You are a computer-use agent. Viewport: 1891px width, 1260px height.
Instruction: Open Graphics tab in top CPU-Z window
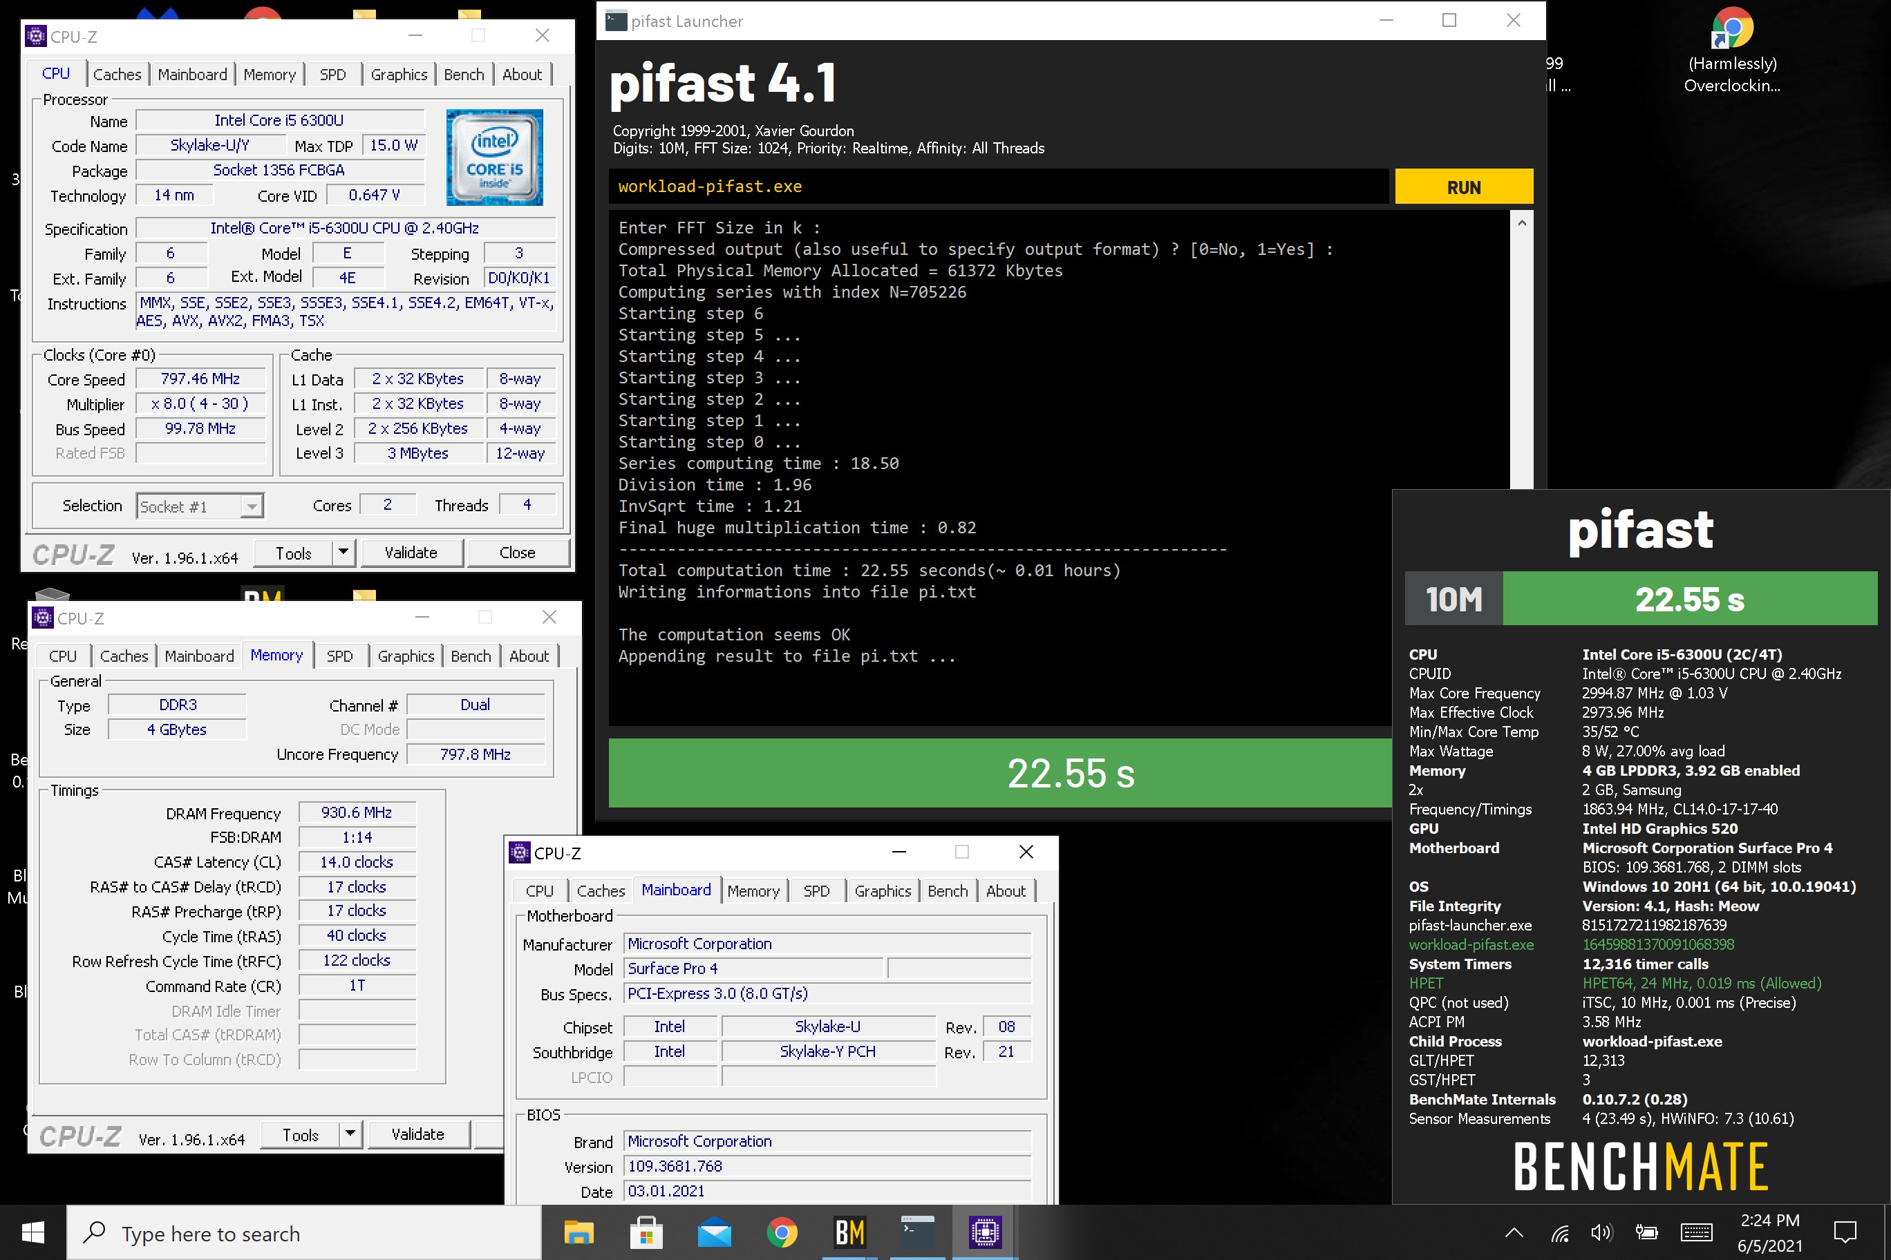pyautogui.click(x=399, y=75)
